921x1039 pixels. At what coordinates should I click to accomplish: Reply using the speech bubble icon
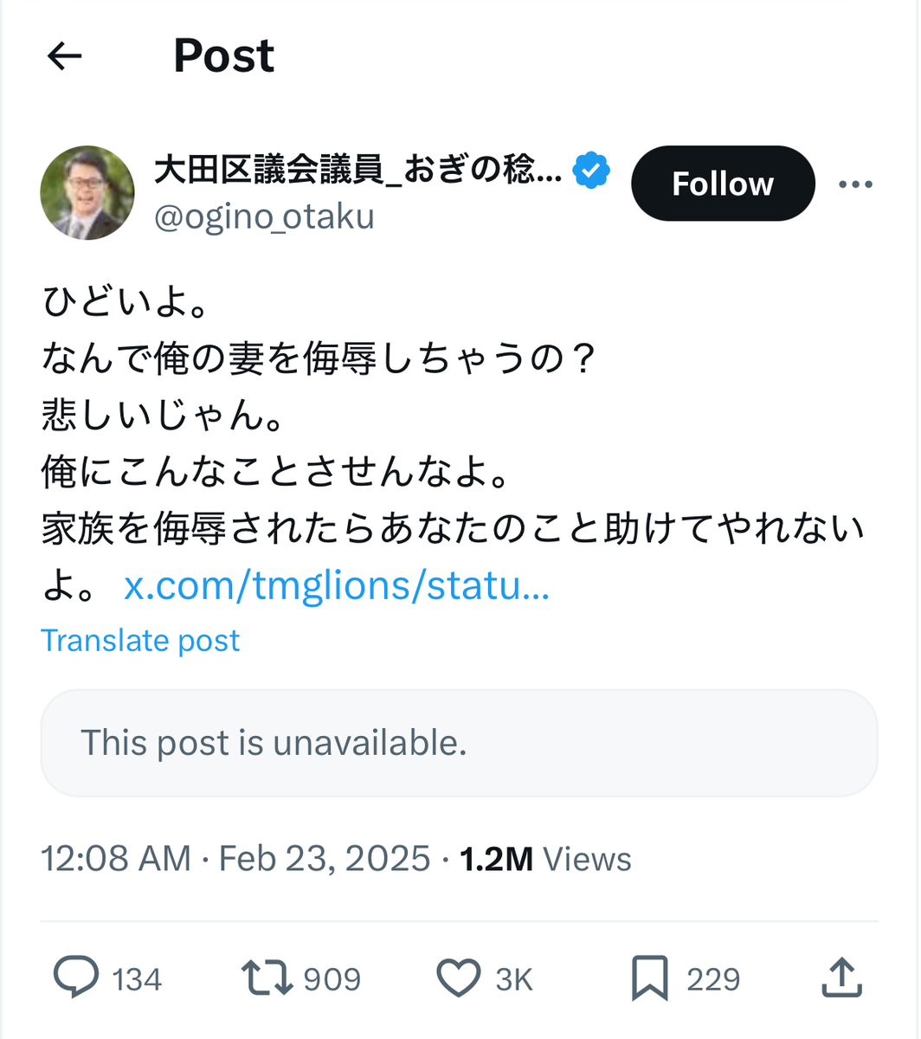click(76, 978)
